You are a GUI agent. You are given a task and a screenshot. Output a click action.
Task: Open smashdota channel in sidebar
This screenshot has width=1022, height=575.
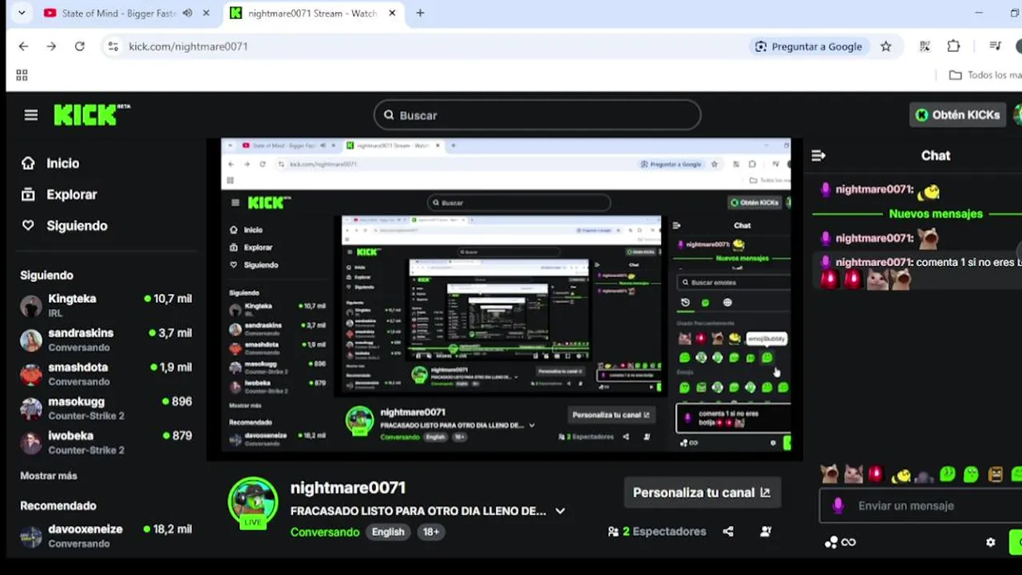[106, 374]
